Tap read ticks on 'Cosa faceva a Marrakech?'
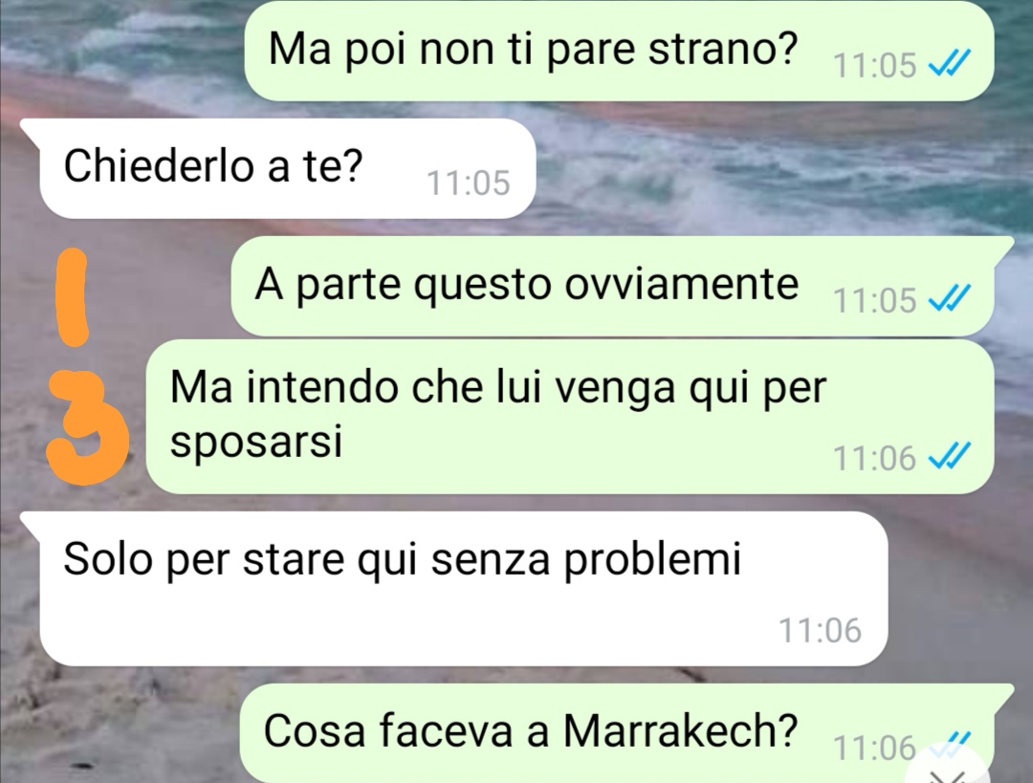This screenshot has width=1033, height=783. pyautogui.click(x=949, y=742)
